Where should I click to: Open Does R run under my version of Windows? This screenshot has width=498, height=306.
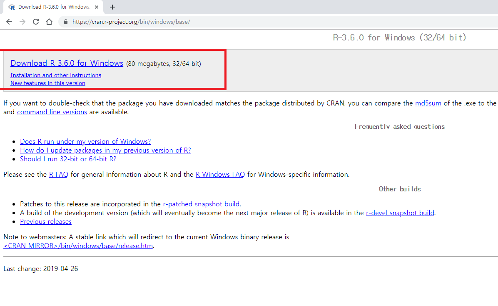pyautogui.click(x=85, y=141)
